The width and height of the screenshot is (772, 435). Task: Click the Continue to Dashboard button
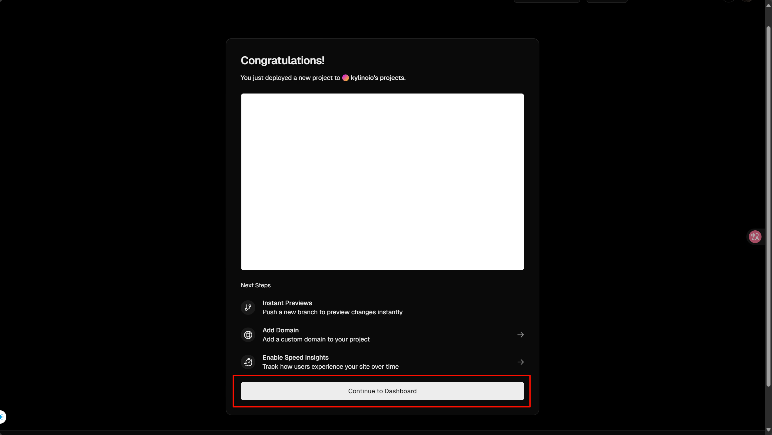click(x=382, y=391)
